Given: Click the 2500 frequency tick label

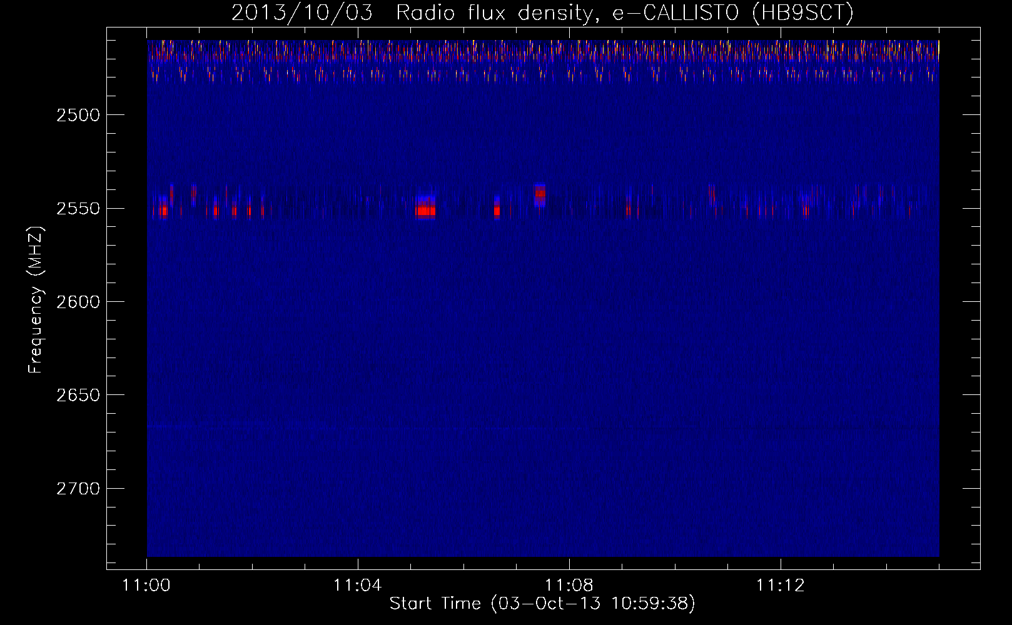Looking at the screenshot, I should tap(78, 115).
